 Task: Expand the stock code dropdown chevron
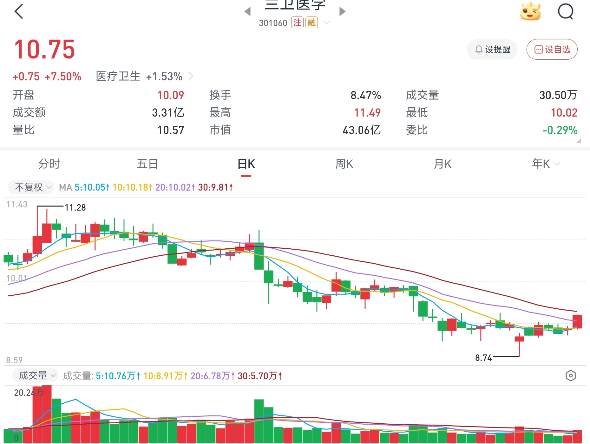(327, 23)
